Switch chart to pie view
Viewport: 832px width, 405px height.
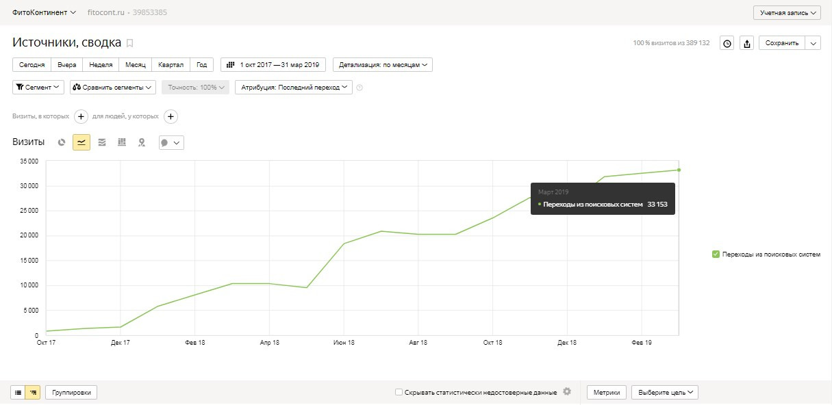(62, 142)
